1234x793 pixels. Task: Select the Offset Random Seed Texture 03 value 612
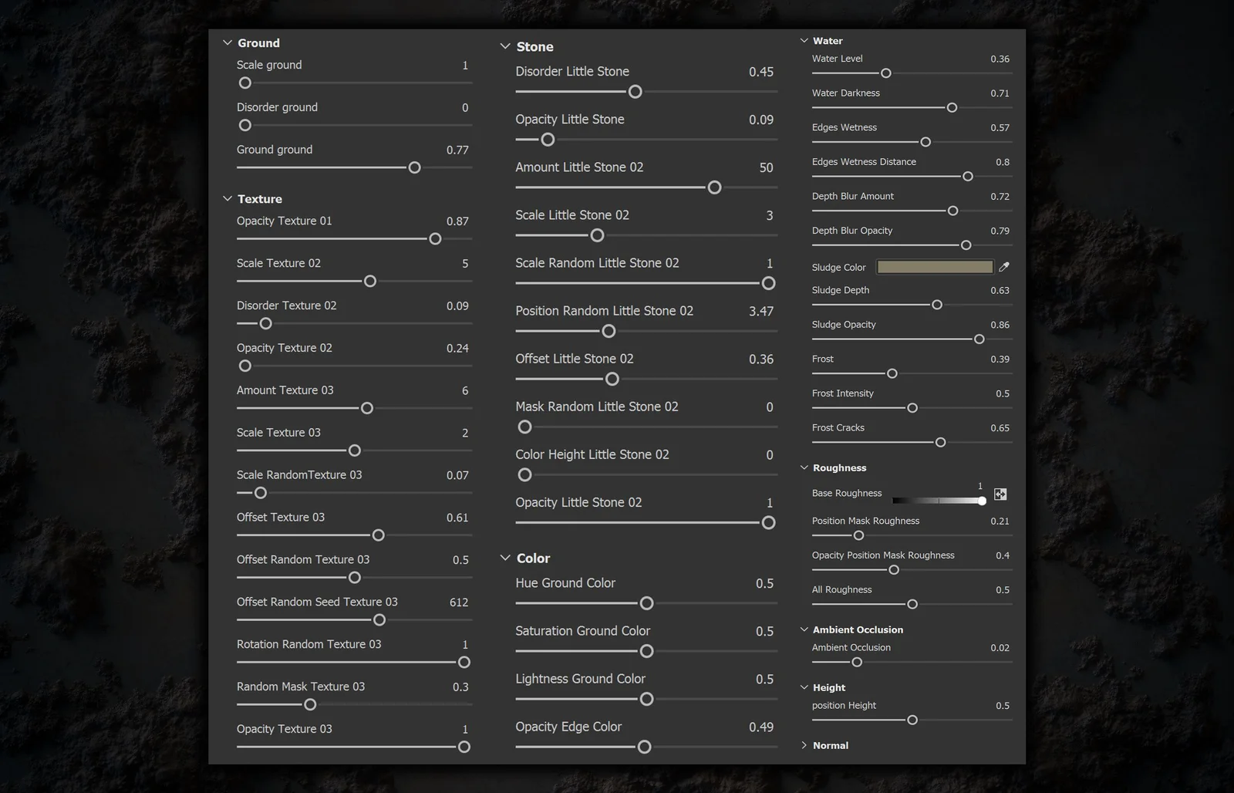tap(460, 602)
